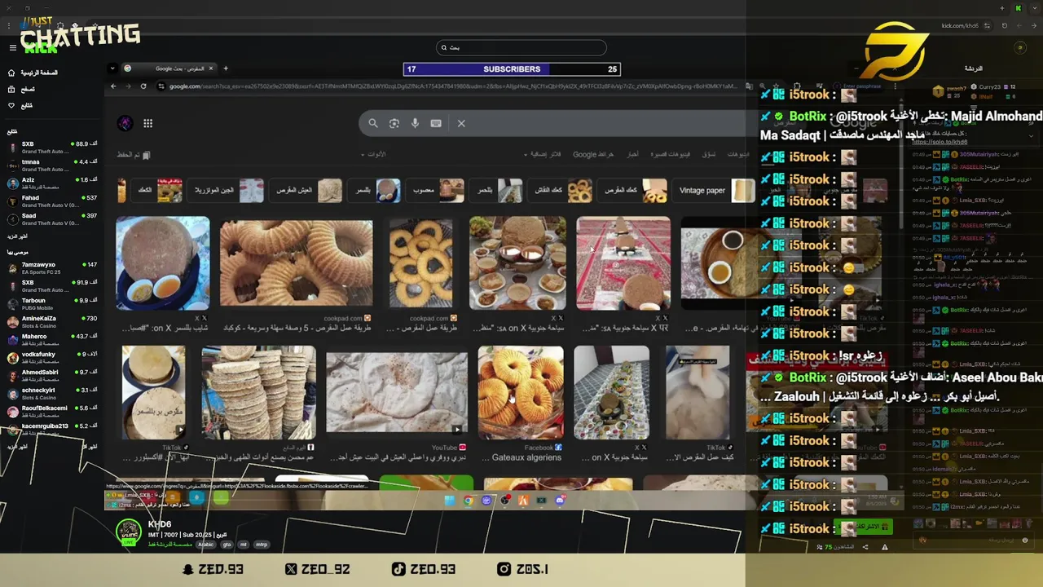Open the Snapchat ZED.93 social icon
The image size is (1043, 587).
point(188,569)
